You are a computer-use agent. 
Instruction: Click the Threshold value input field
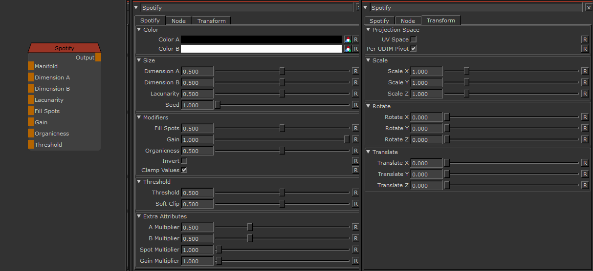pyautogui.click(x=197, y=193)
